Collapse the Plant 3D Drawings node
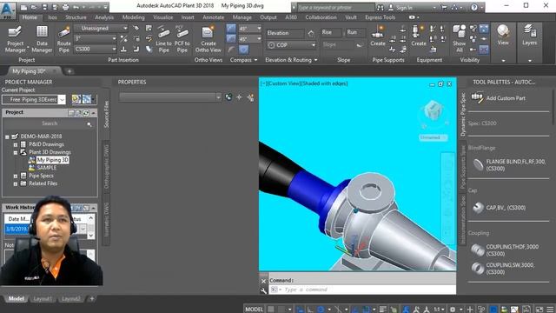Screen dimensions: 556x313 (16, 153)
